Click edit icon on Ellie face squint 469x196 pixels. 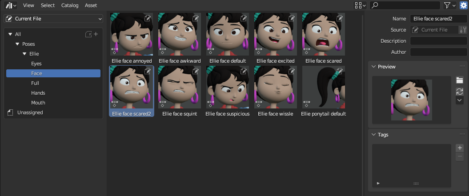click(x=195, y=71)
